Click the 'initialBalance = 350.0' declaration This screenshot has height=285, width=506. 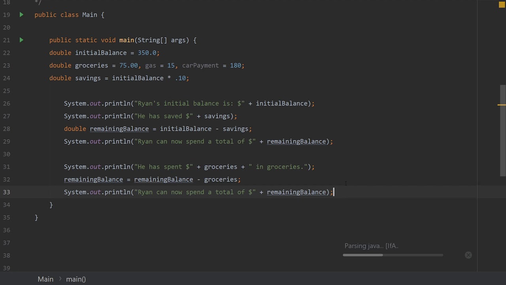coord(116,53)
